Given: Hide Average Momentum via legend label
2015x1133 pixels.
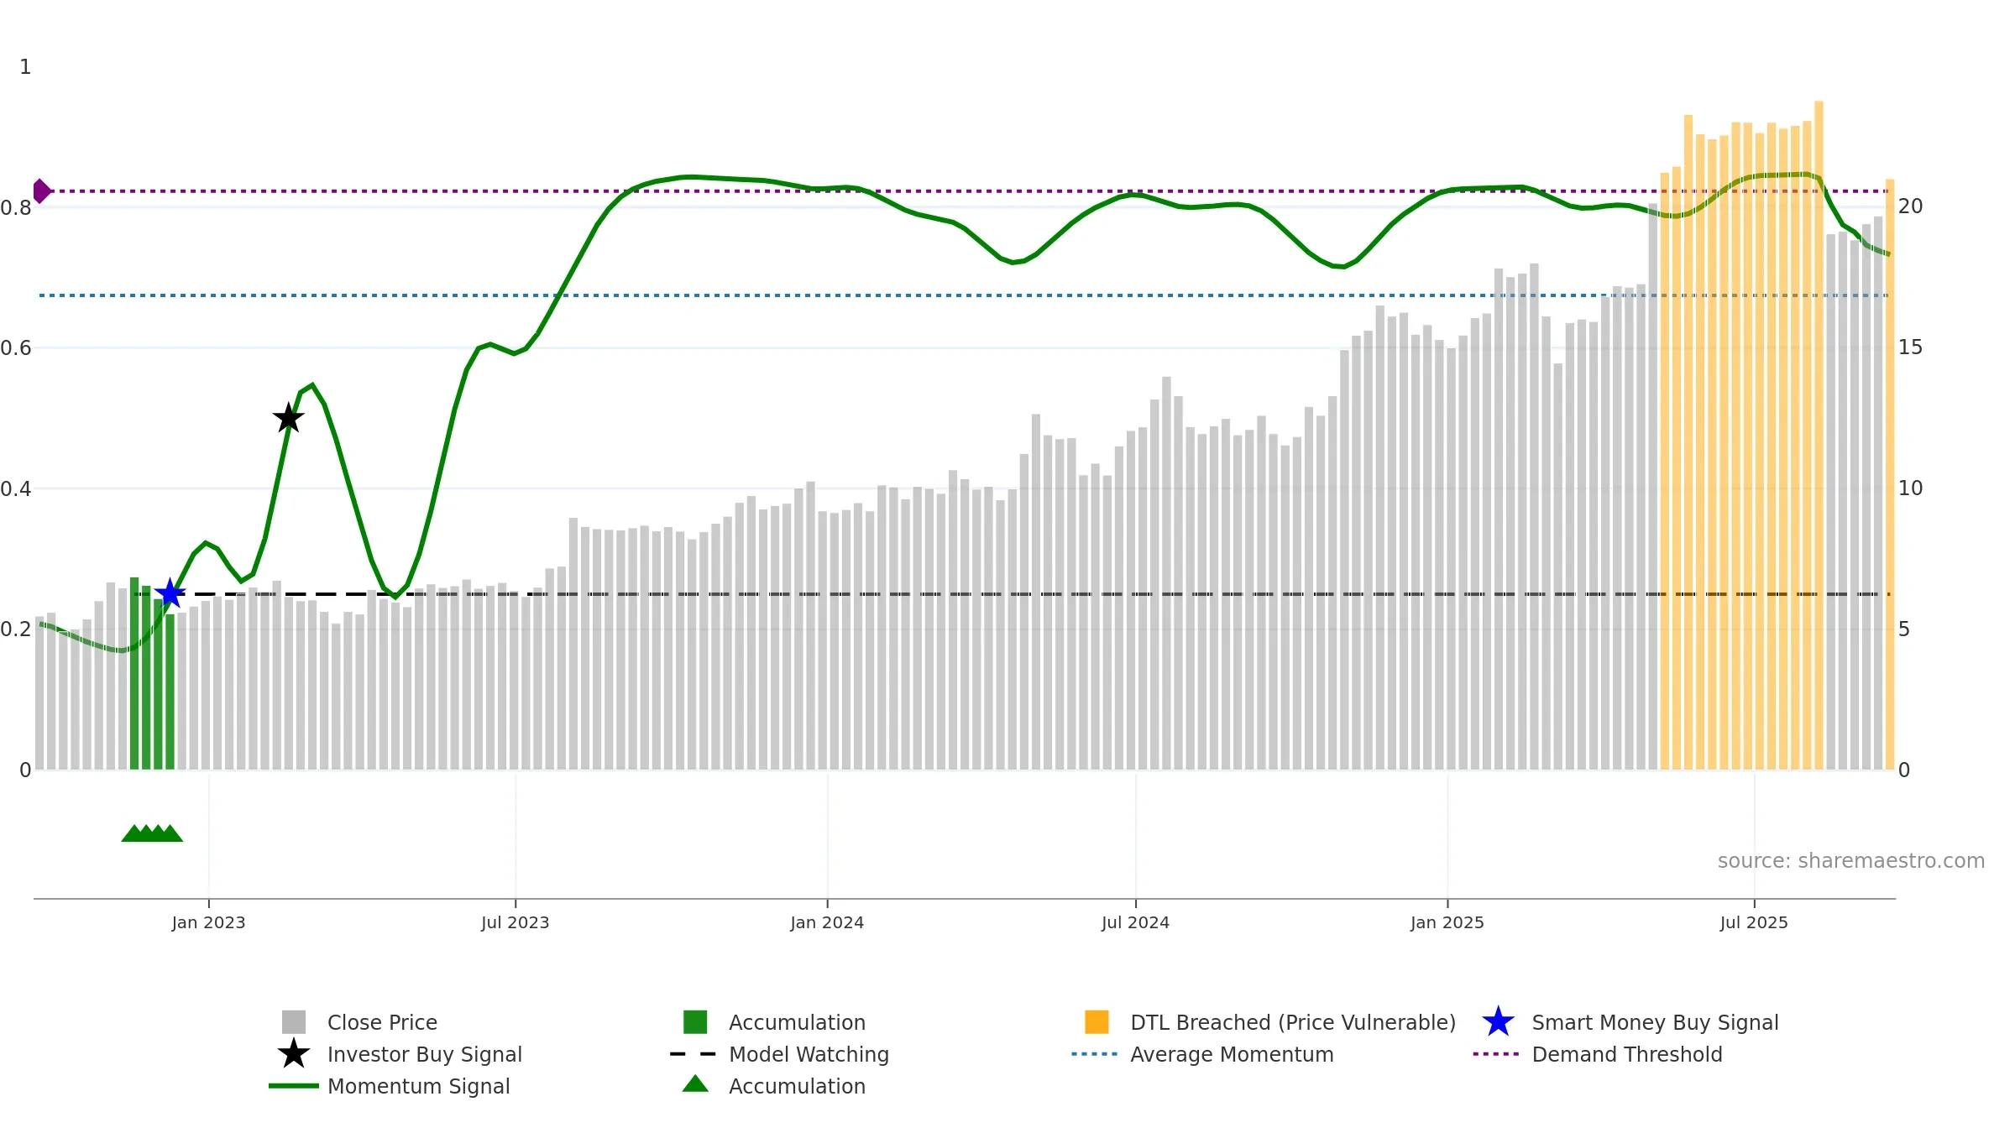Looking at the screenshot, I should (x=1232, y=1054).
